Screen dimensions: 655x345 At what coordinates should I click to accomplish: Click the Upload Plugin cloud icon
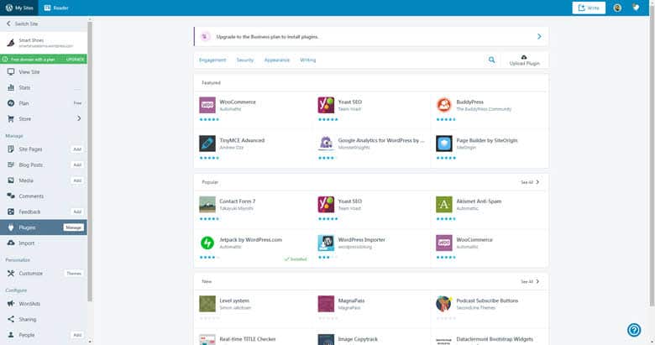coord(524,57)
